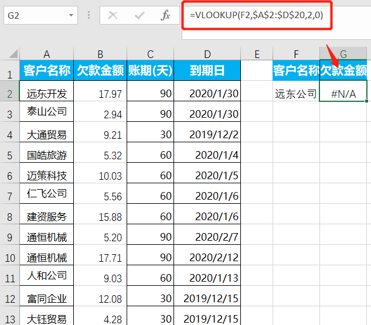Image resolution: width=371 pixels, height=325 pixels.
Task: Select due date cell 2020/1/5
Action: (x=207, y=173)
